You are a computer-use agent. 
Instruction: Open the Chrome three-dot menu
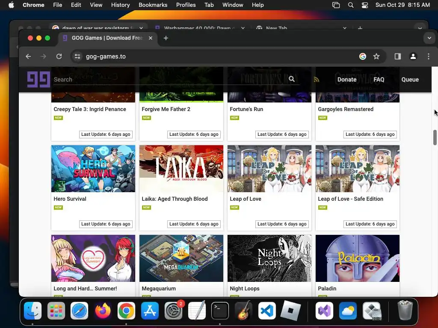point(429,56)
